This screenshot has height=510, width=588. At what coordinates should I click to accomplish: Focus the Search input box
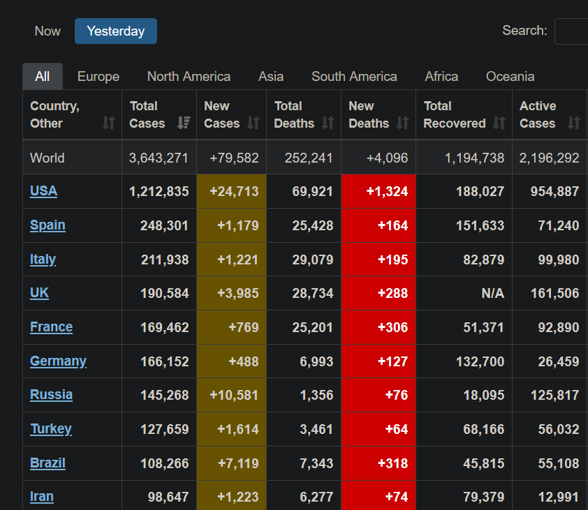click(x=571, y=31)
